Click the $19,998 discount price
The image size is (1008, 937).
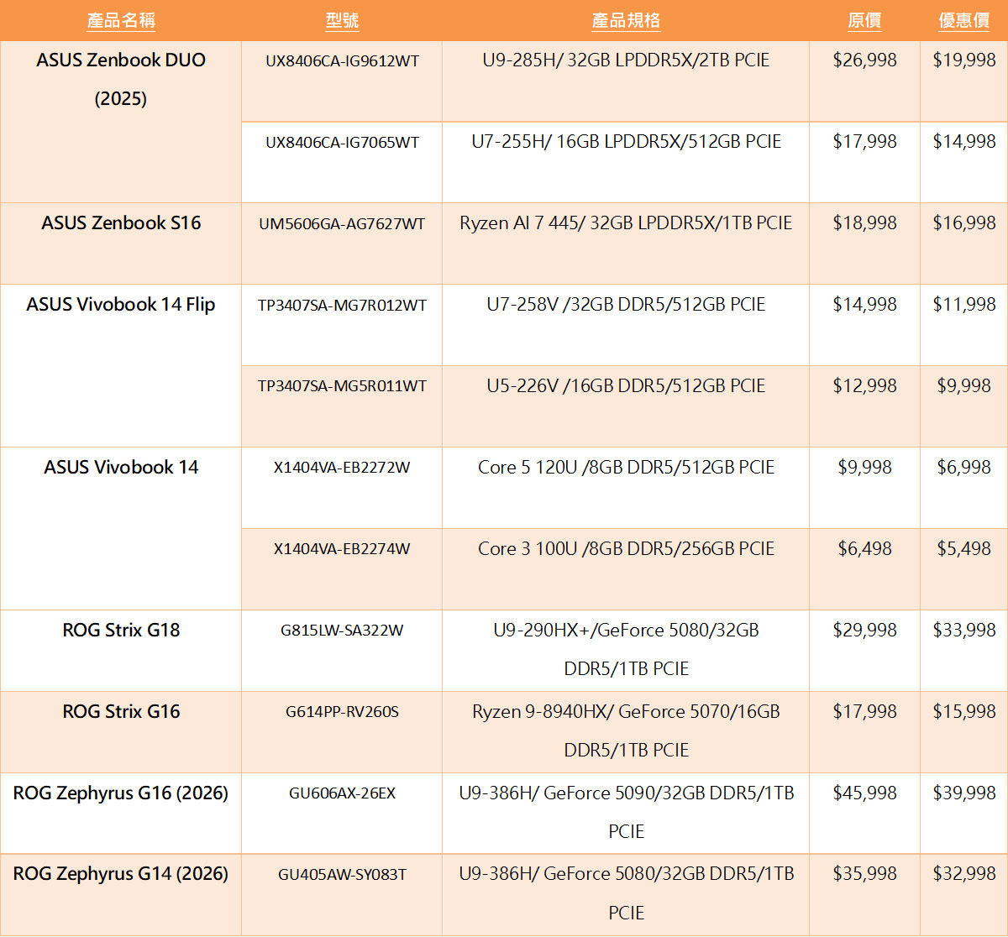(x=963, y=60)
